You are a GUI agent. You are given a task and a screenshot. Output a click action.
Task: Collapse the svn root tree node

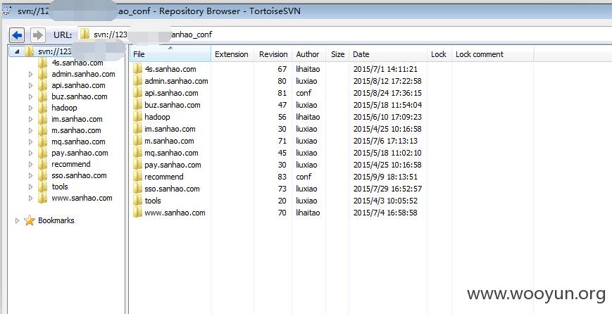[x=17, y=51]
